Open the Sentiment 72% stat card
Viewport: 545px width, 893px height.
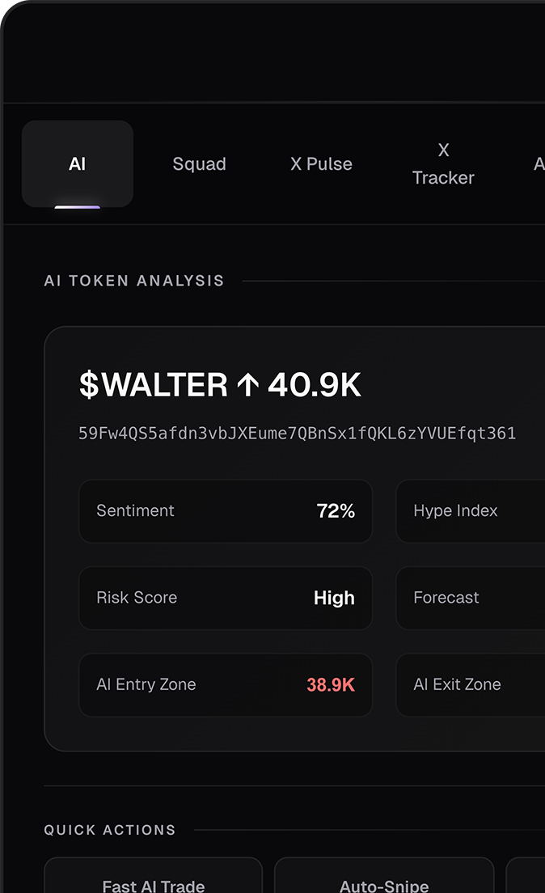[225, 511]
